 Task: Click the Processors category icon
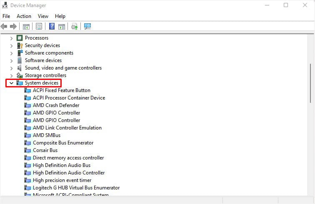pyautogui.click(x=20, y=38)
